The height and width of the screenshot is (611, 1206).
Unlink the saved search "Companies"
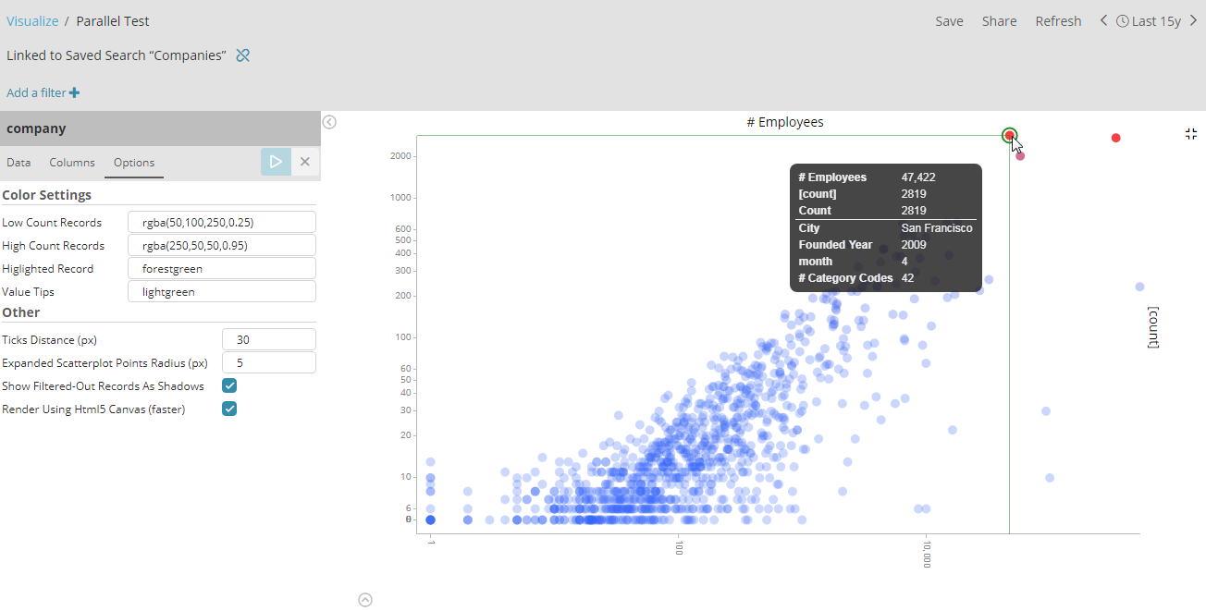coord(242,55)
